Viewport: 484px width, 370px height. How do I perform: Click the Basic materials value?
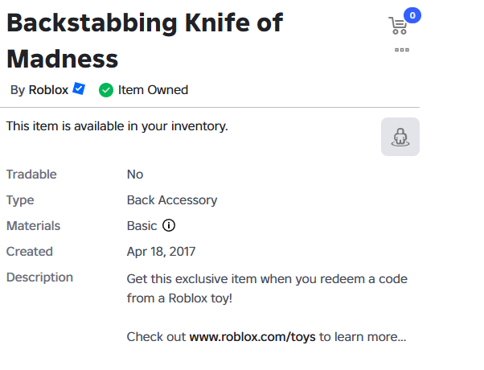(142, 226)
